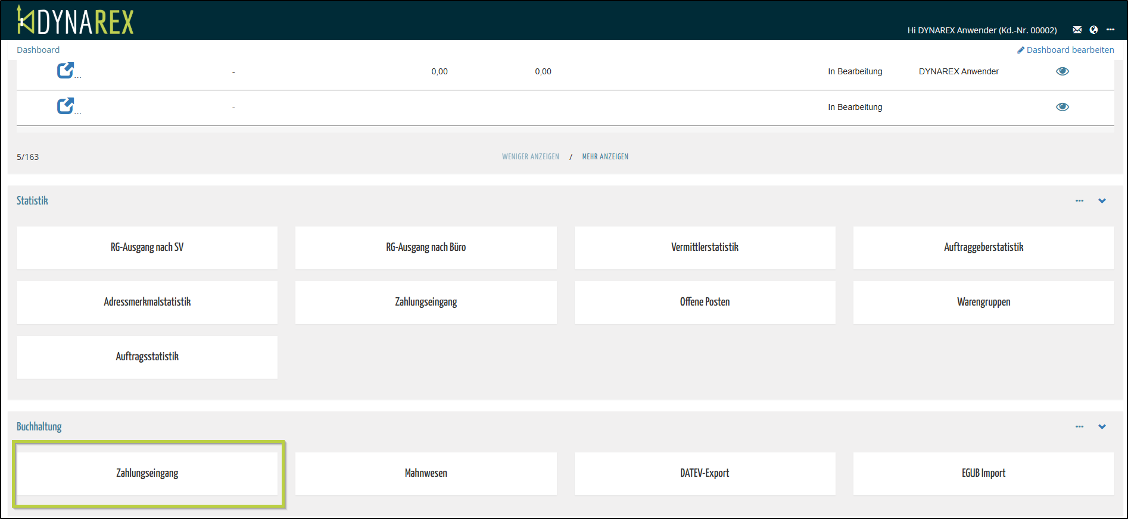The width and height of the screenshot is (1128, 519).
Task: Open second row's external link icon
Action: (x=66, y=106)
